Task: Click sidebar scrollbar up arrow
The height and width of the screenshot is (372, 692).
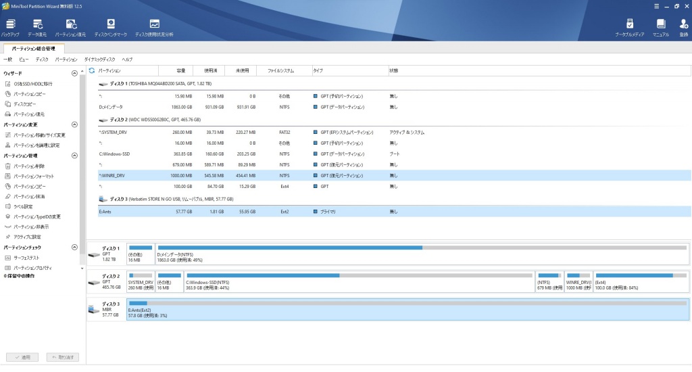Action: (82, 72)
